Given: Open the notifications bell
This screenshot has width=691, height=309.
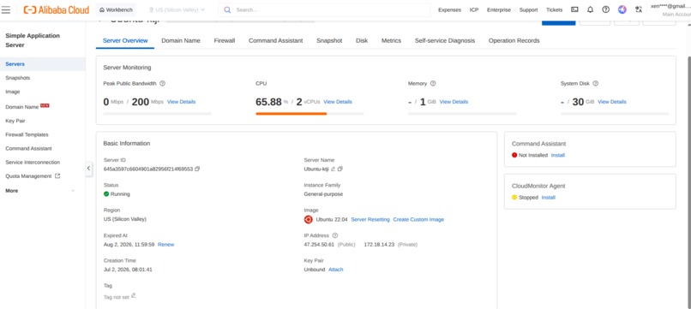Looking at the screenshot, I should click(x=590, y=9).
